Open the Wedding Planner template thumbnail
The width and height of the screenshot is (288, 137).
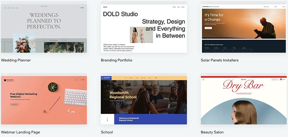point(44,27)
